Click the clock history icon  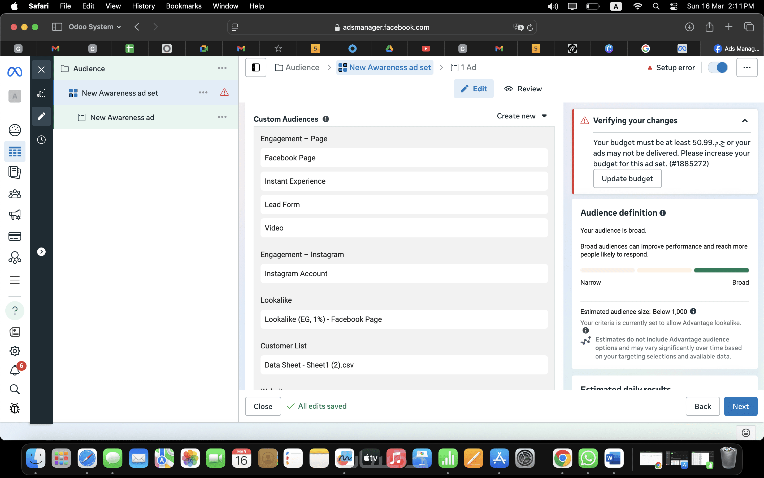(x=41, y=139)
